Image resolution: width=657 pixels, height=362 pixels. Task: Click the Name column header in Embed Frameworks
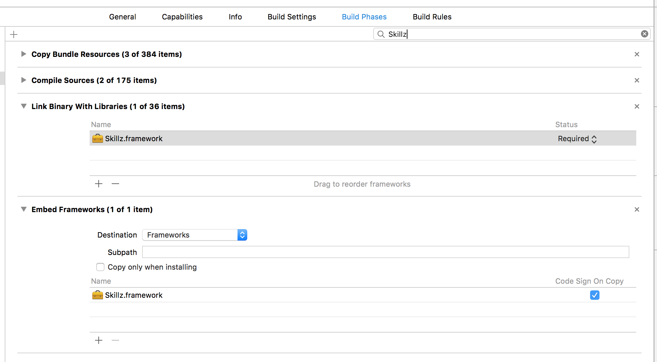[101, 281]
